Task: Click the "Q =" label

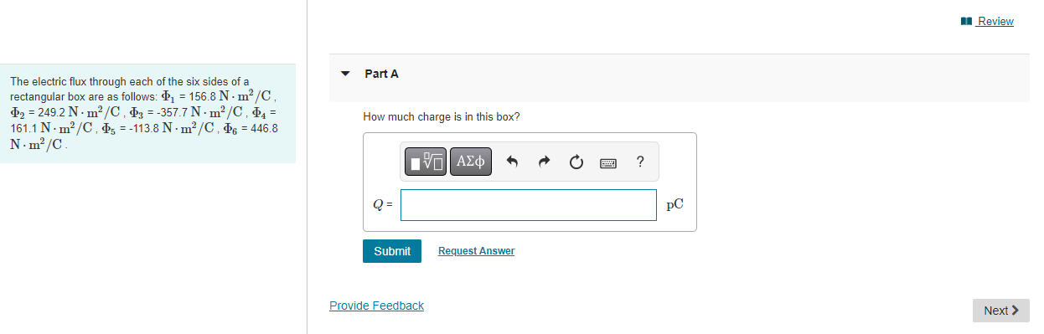Action: tap(382, 205)
